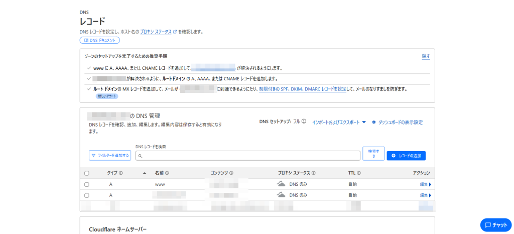514x234 pixels.
Task: Sort records using the ascending arrow by 名前
Action: [145, 173]
